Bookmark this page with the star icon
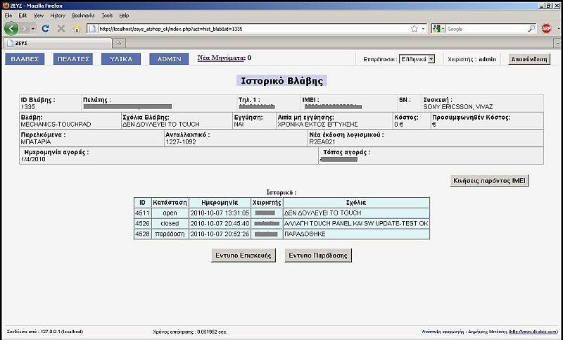Viewport: 563px width, 340px height. [415, 29]
